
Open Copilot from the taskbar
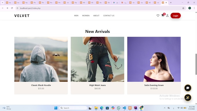pyautogui.click(x=113, y=108)
